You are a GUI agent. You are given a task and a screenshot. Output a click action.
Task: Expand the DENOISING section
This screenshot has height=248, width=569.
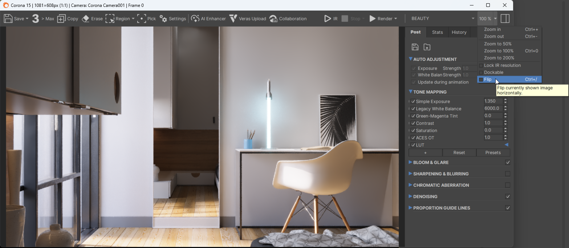411,196
